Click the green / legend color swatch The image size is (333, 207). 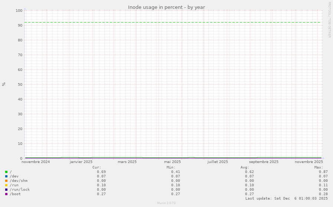point(6,172)
